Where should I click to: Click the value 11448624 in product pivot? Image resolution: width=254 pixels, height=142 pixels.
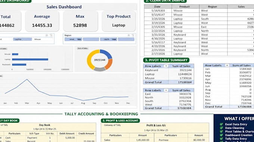tap(185, 74)
